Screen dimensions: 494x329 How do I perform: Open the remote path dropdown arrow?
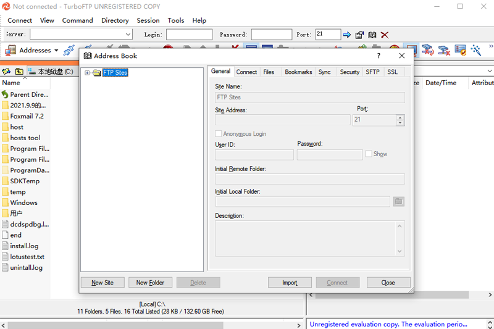coord(490,71)
